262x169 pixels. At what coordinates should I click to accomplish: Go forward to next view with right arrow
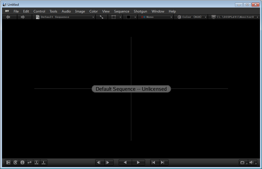(23, 17)
